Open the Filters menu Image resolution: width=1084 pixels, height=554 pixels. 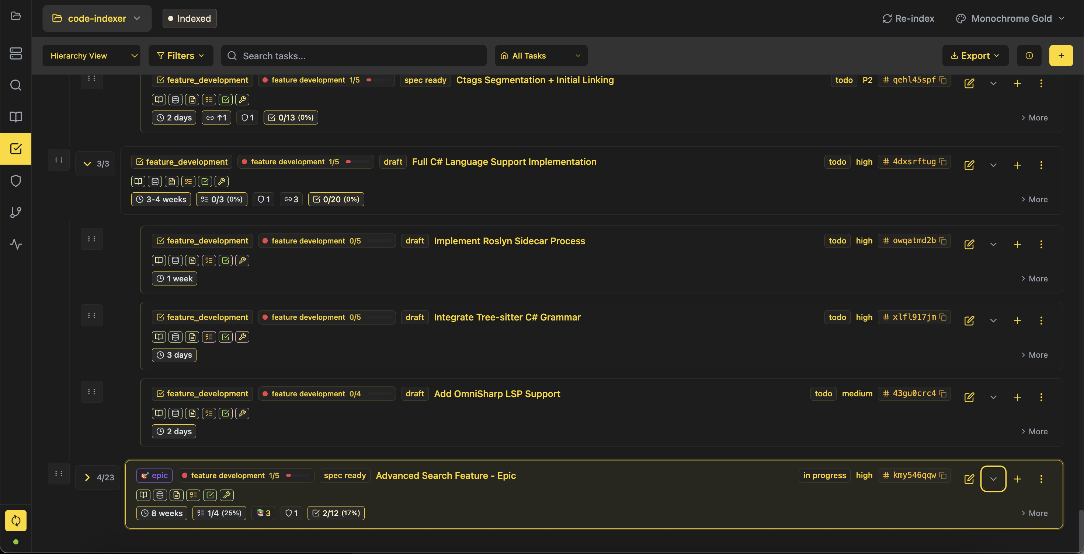(x=181, y=56)
